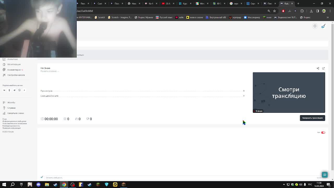Click the likes thumbs-up counter icon
334x188 pixels.
point(76,119)
